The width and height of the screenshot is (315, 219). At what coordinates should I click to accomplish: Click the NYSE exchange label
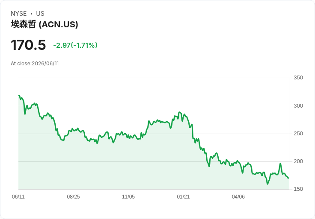coord(19,14)
